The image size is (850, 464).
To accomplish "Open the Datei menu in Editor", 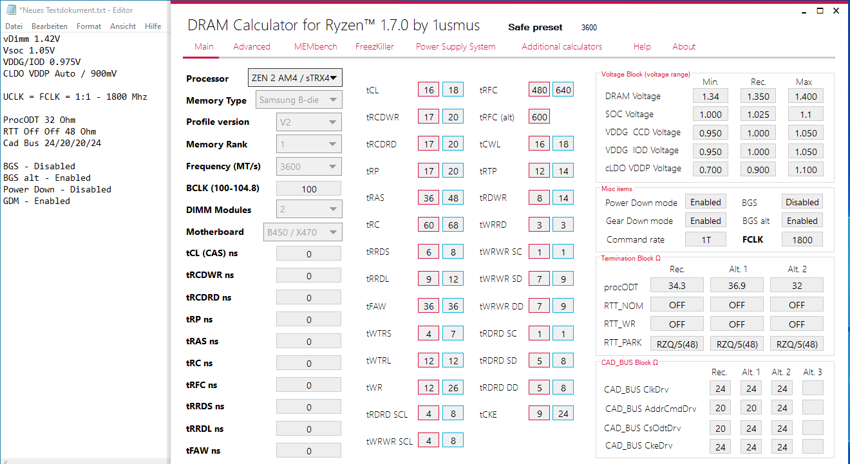I will point(14,26).
